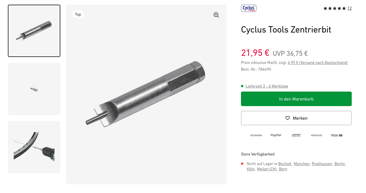Click the Vorkasse payment icon

pos(316,135)
